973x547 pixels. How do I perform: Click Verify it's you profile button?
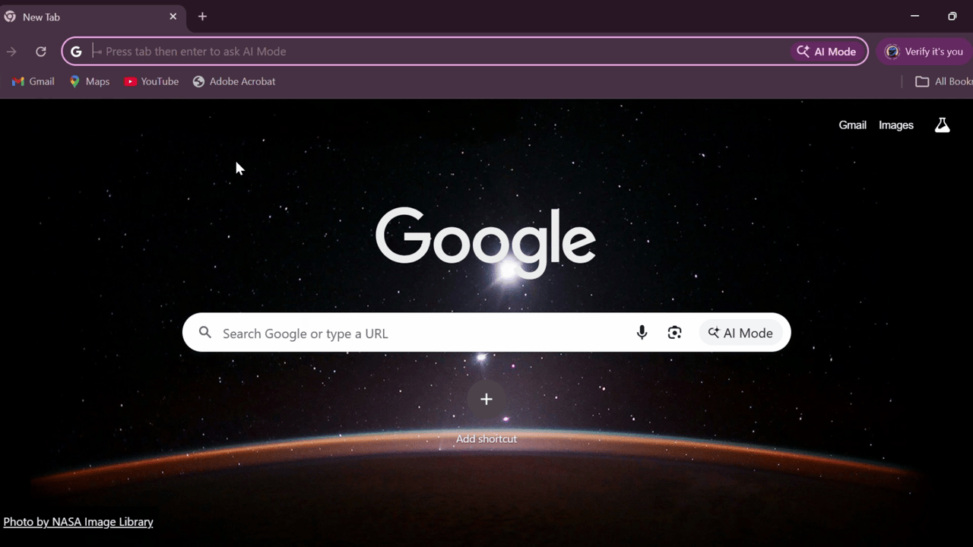point(924,52)
